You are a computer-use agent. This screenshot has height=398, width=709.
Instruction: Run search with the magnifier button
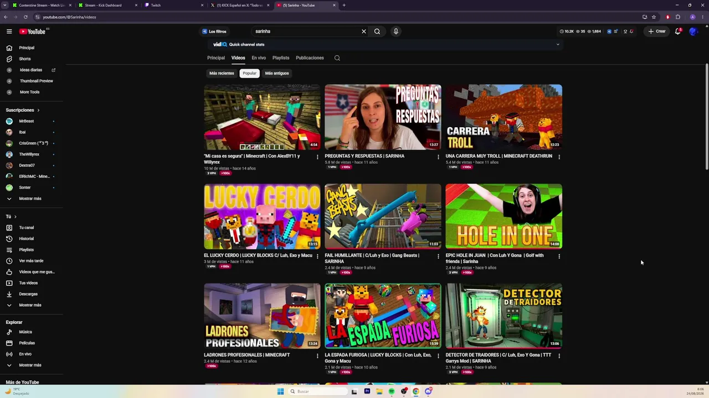(377, 32)
